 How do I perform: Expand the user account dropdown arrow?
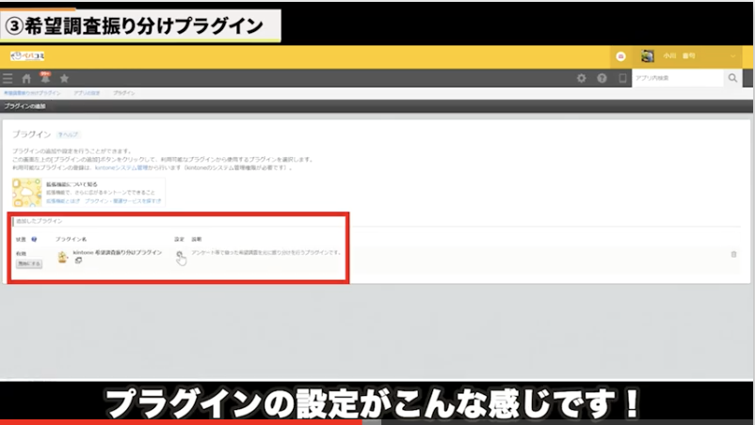733,56
